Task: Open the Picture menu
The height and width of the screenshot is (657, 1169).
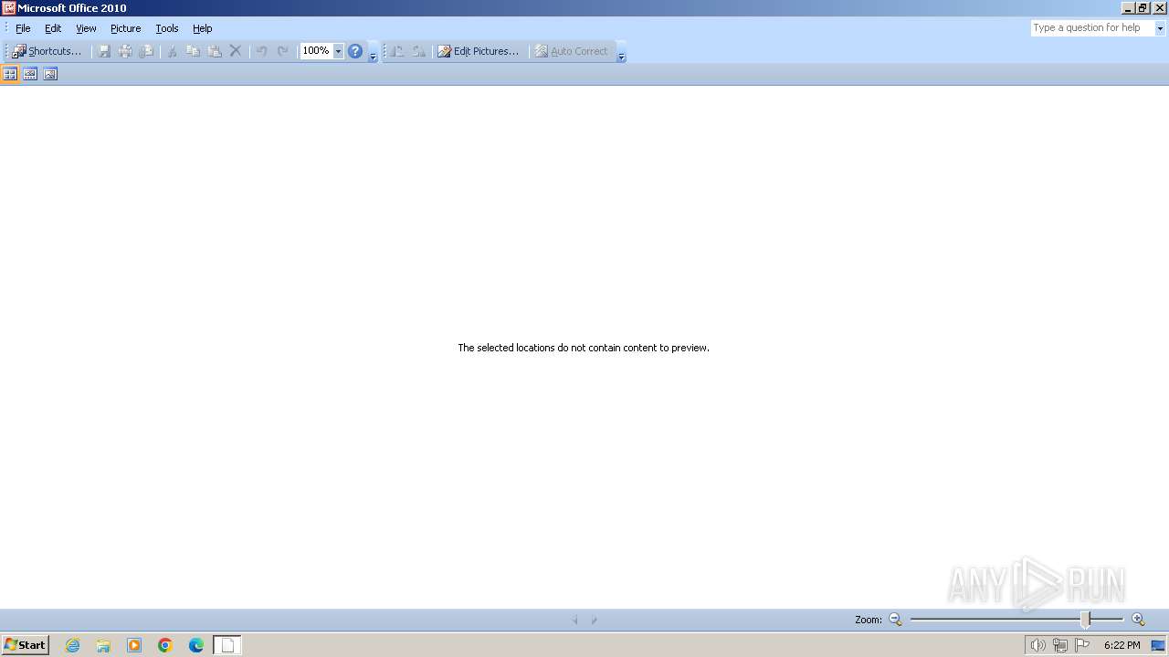Action: 125,28
